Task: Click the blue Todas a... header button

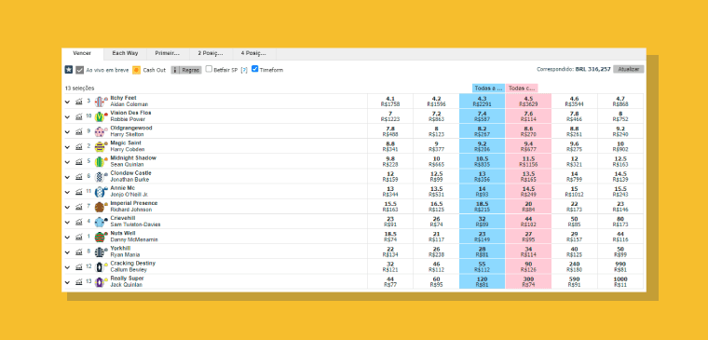Action: [488, 88]
